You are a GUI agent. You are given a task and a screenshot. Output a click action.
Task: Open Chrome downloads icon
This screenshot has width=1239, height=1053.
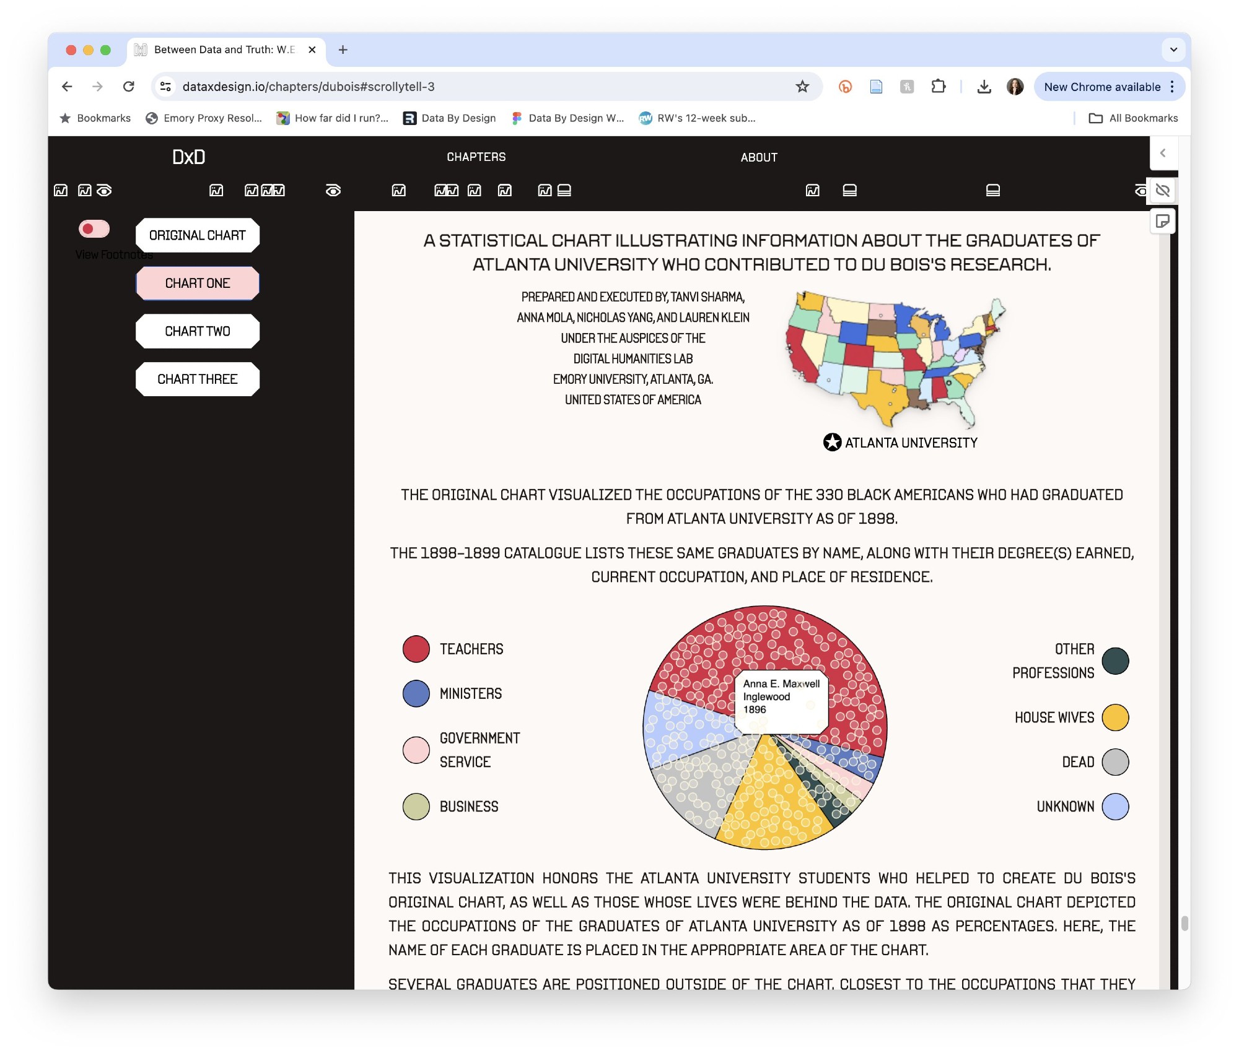(984, 87)
